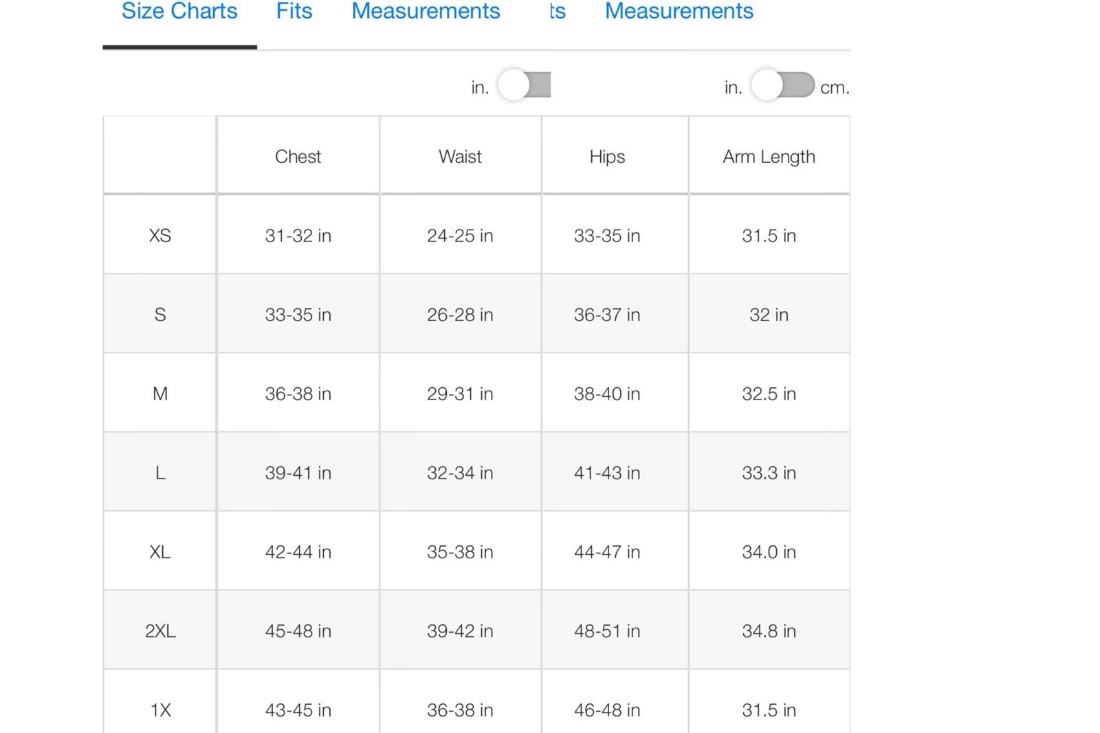The image size is (1100, 733).
Task: Select the M size row label
Action: [159, 393]
